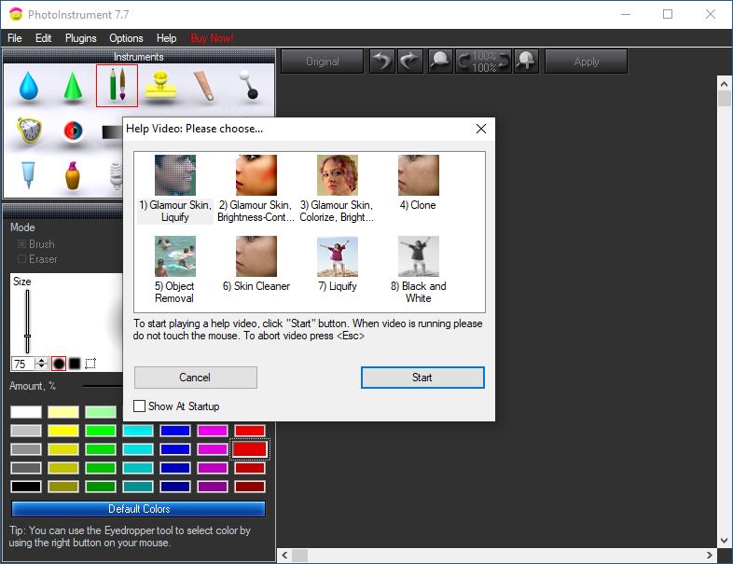Image resolution: width=733 pixels, height=564 pixels.
Task: Click the Start button
Action: pos(422,378)
